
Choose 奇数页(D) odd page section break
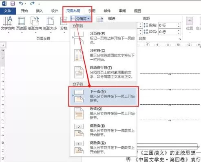click(103, 147)
